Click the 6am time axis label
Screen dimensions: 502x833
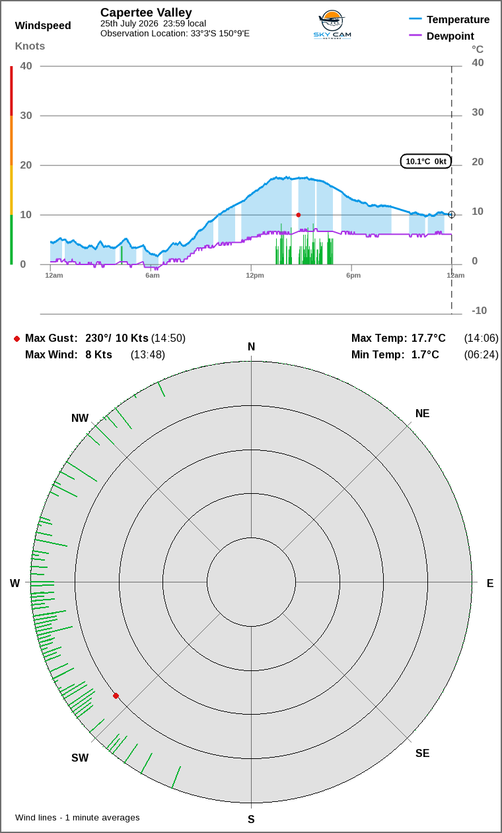pos(153,275)
